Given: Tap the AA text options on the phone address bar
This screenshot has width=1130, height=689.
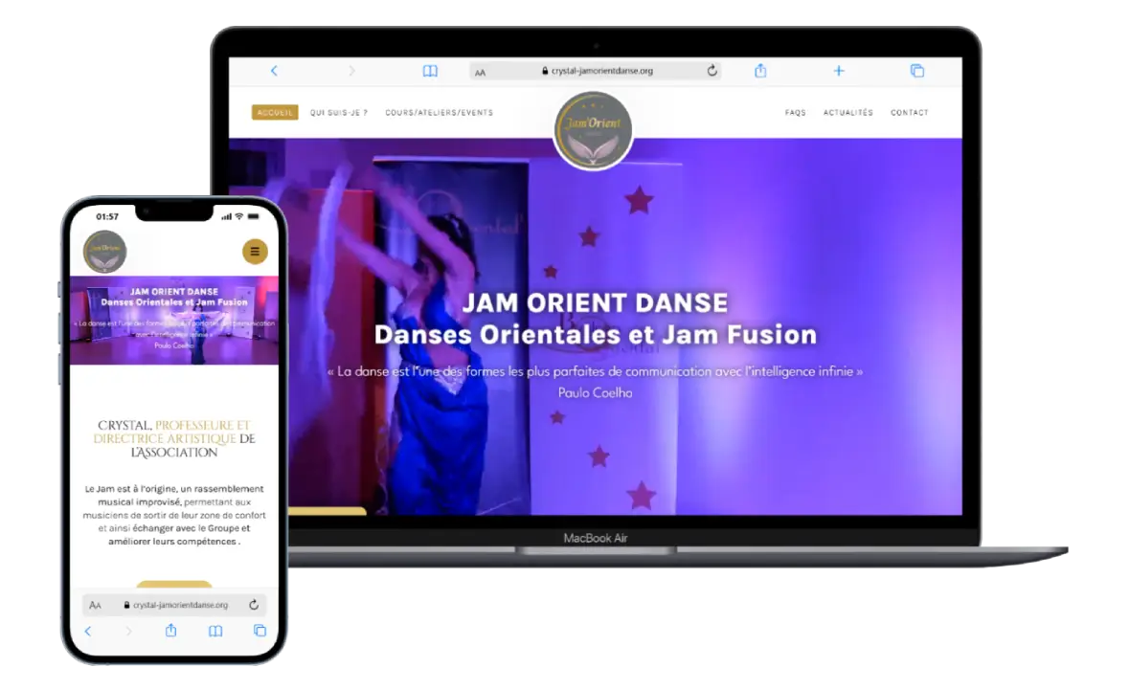Looking at the screenshot, I should pyautogui.click(x=95, y=605).
